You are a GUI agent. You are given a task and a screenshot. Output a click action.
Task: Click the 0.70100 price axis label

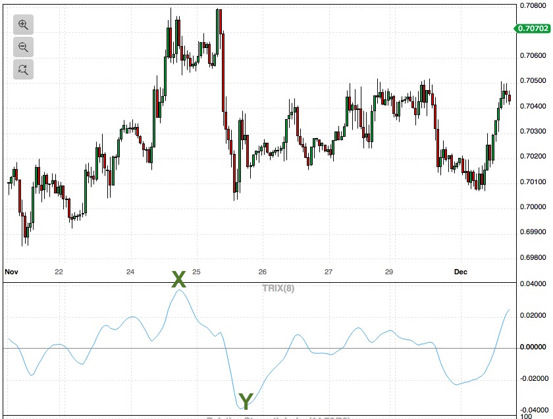(533, 182)
